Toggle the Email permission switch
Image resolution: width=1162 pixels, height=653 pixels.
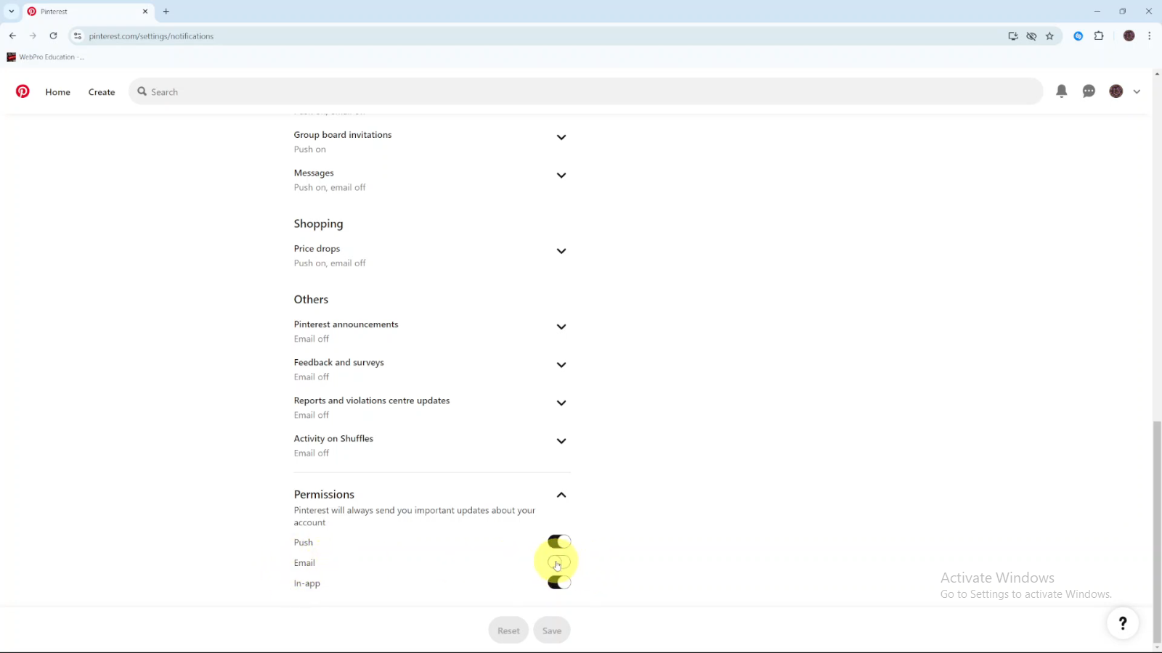[558, 562]
